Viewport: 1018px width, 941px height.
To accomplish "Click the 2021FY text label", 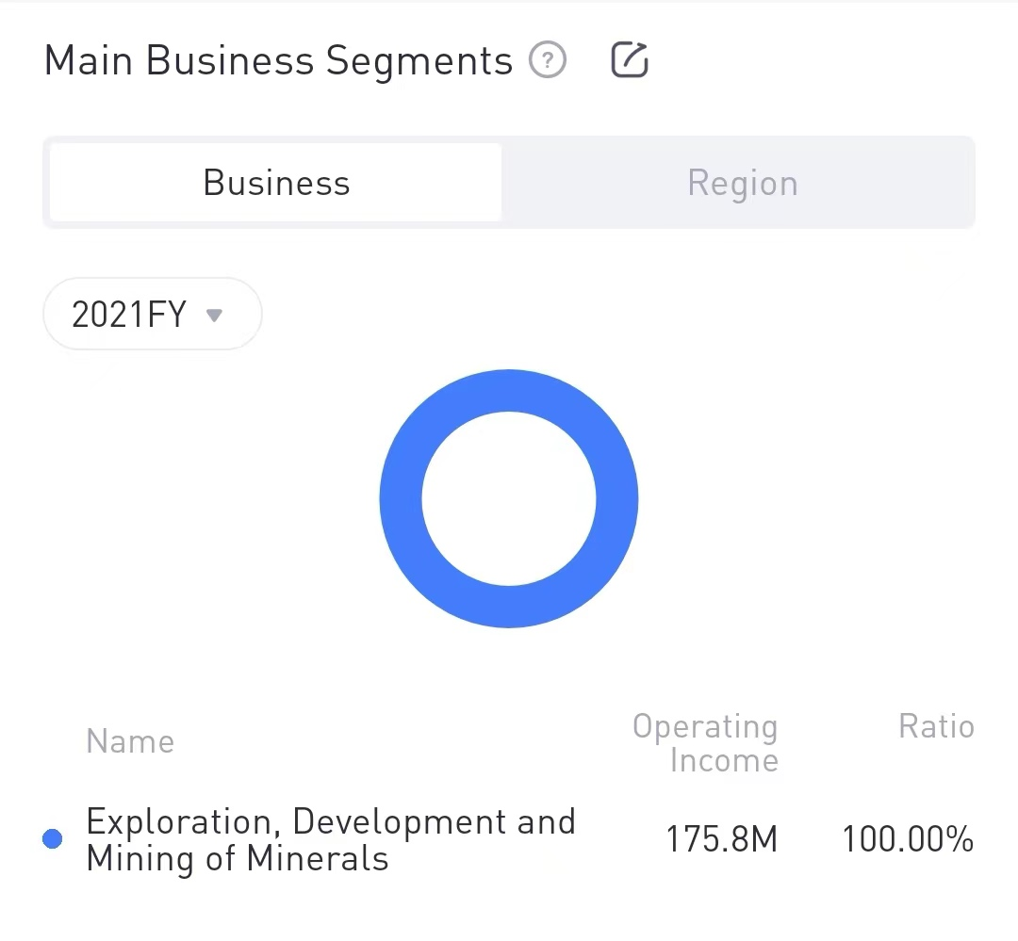I will (129, 315).
